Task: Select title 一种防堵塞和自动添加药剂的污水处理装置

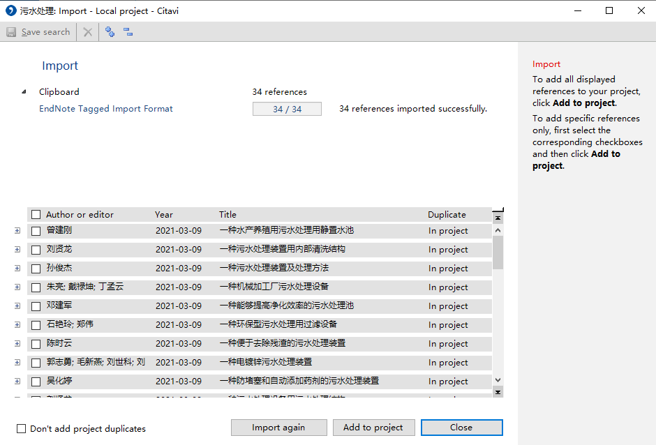Action: pos(299,381)
